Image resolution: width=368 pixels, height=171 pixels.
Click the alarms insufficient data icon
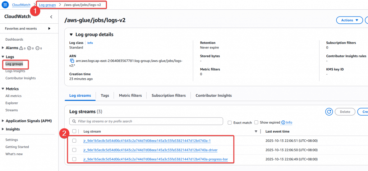tap(37, 48)
